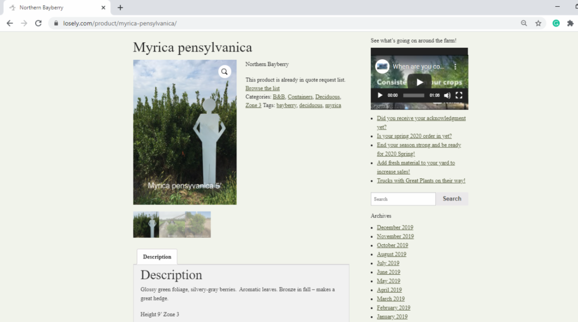Viewport: 578px width, 322px height.
Task: Open May 2019 archive
Action: [389, 281]
